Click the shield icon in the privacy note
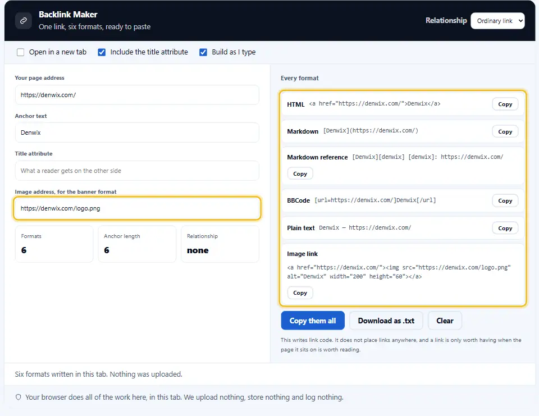Screen dimensions: 539x416 click(18, 397)
